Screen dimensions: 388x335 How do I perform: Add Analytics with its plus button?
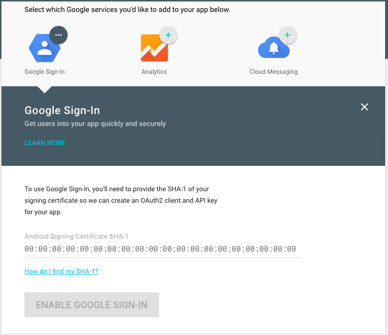point(168,35)
